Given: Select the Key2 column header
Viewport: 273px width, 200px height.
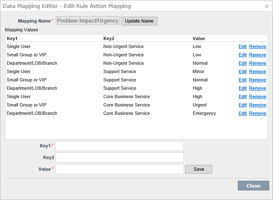Looking at the screenshot, I should tap(109, 38).
